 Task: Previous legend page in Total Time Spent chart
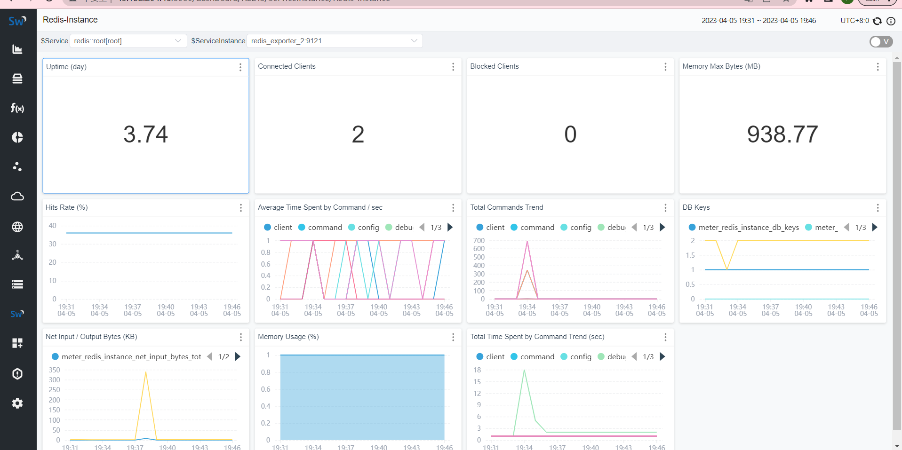pyautogui.click(x=634, y=356)
